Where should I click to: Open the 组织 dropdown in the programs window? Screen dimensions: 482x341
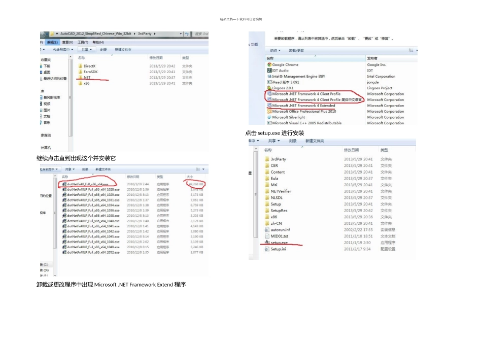[x=275, y=51]
